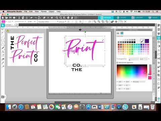This screenshot has width=161, height=121.
Task: Create a new document with the New icon
Action: pos(3,17)
